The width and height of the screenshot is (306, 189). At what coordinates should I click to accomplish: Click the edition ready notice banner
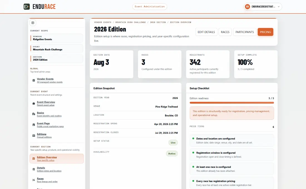tap(232, 113)
